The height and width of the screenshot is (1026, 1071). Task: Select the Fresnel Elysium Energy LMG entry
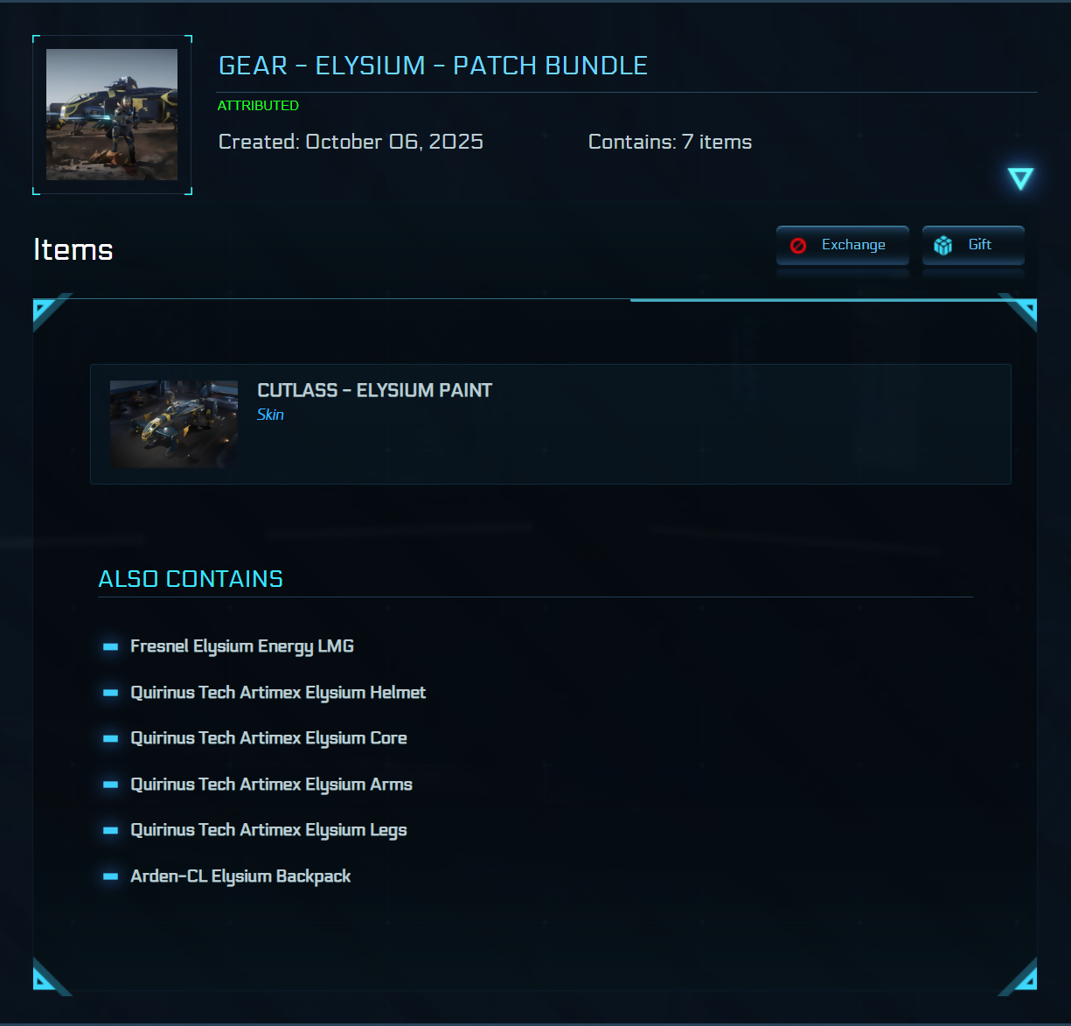pyautogui.click(x=242, y=646)
